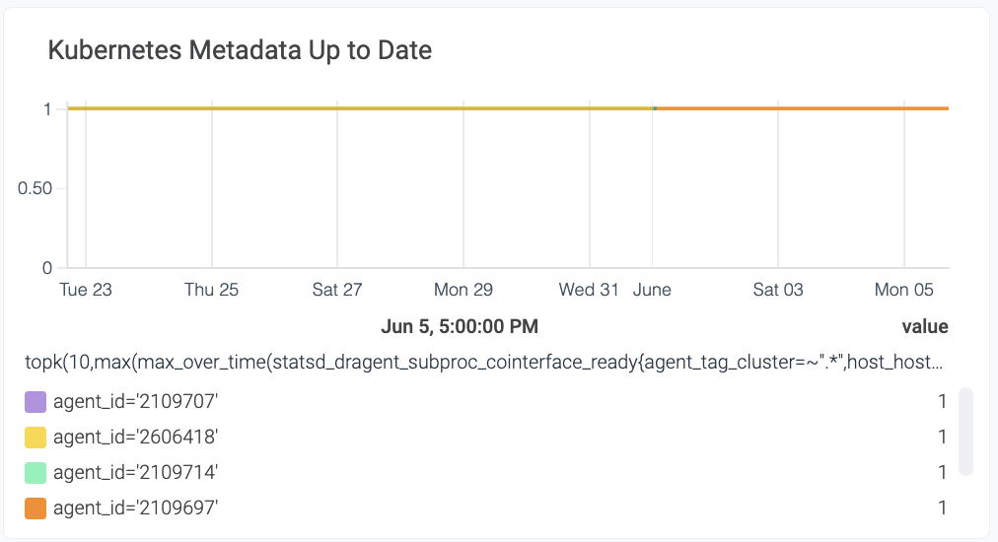Image resolution: width=998 pixels, height=542 pixels.
Task: Click the legend scrollbar thumb
Action: 965,432
